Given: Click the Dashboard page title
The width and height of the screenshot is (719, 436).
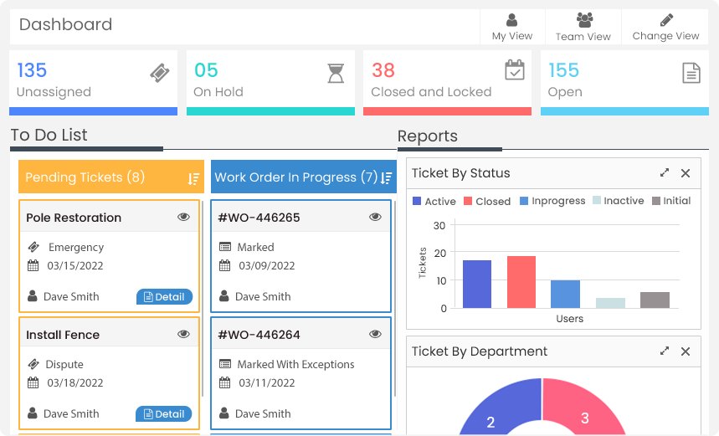Looking at the screenshot, I should tap(65, 24).
